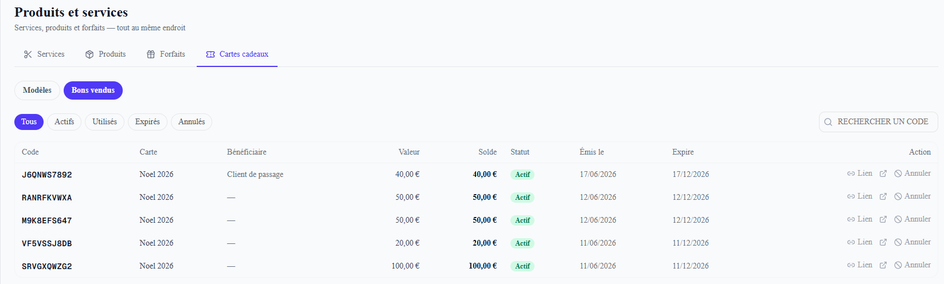This screenshot has height=284, width=944.
Task: Click the search magnifier icon
Action: [828, 122]
